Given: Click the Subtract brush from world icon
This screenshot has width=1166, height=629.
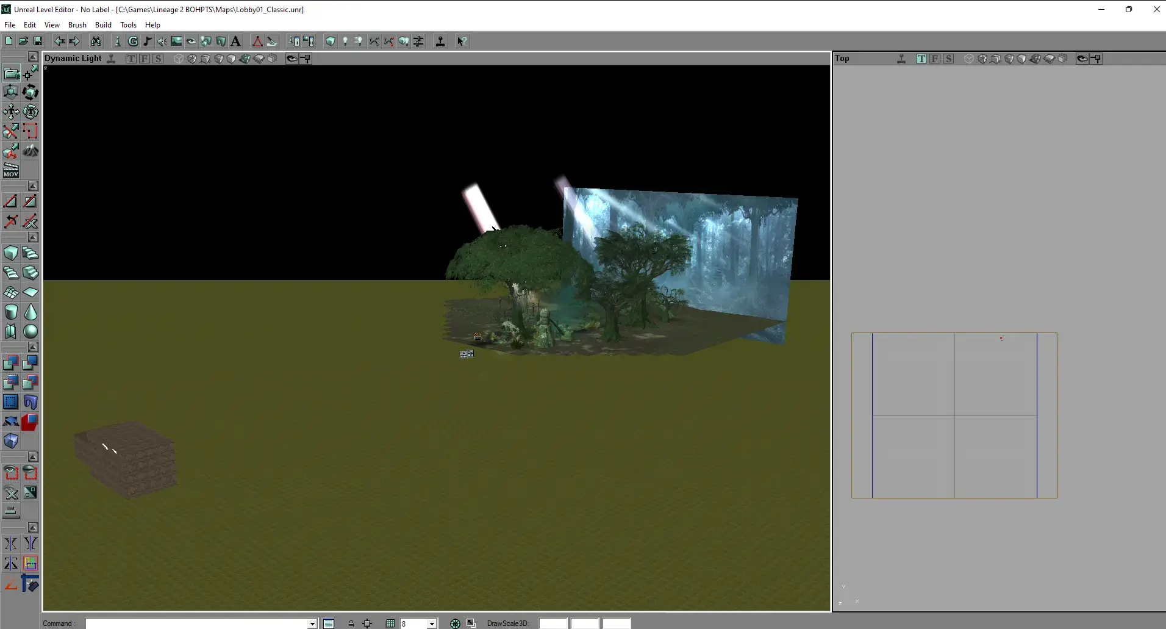Looking at the screenshot, I should [x=30, y=363].
